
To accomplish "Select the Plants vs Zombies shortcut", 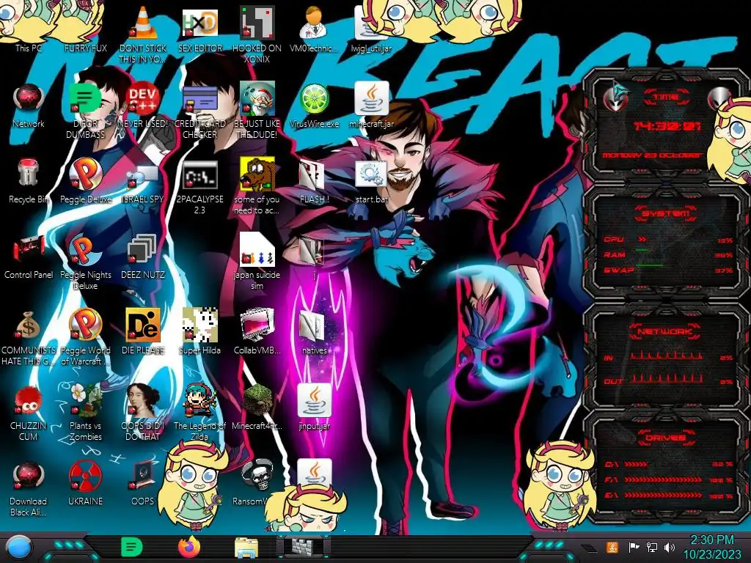I will pyautogui.click(x=85, y=413).
